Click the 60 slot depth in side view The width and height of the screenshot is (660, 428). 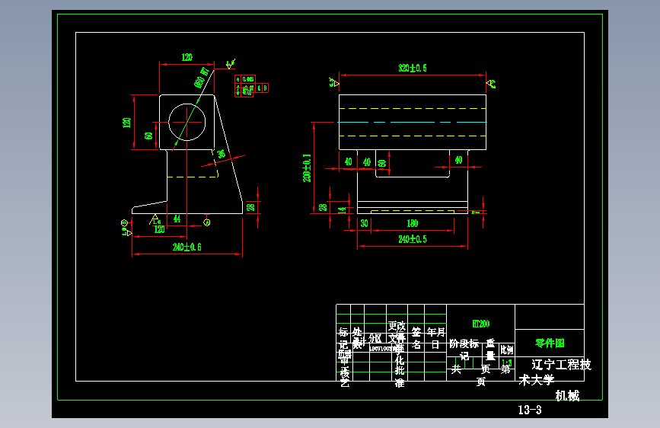point(382,164)
